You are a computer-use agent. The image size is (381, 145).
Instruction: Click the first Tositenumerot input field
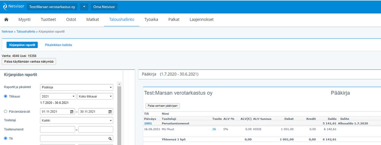[x=58, y=129]
